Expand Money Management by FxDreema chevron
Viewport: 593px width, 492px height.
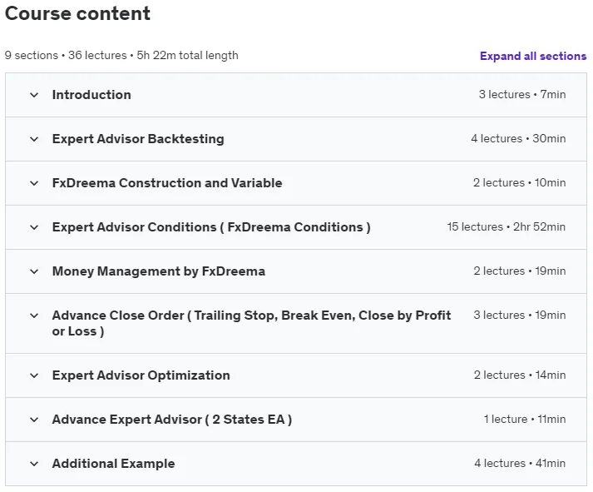(x=34, y=271)
